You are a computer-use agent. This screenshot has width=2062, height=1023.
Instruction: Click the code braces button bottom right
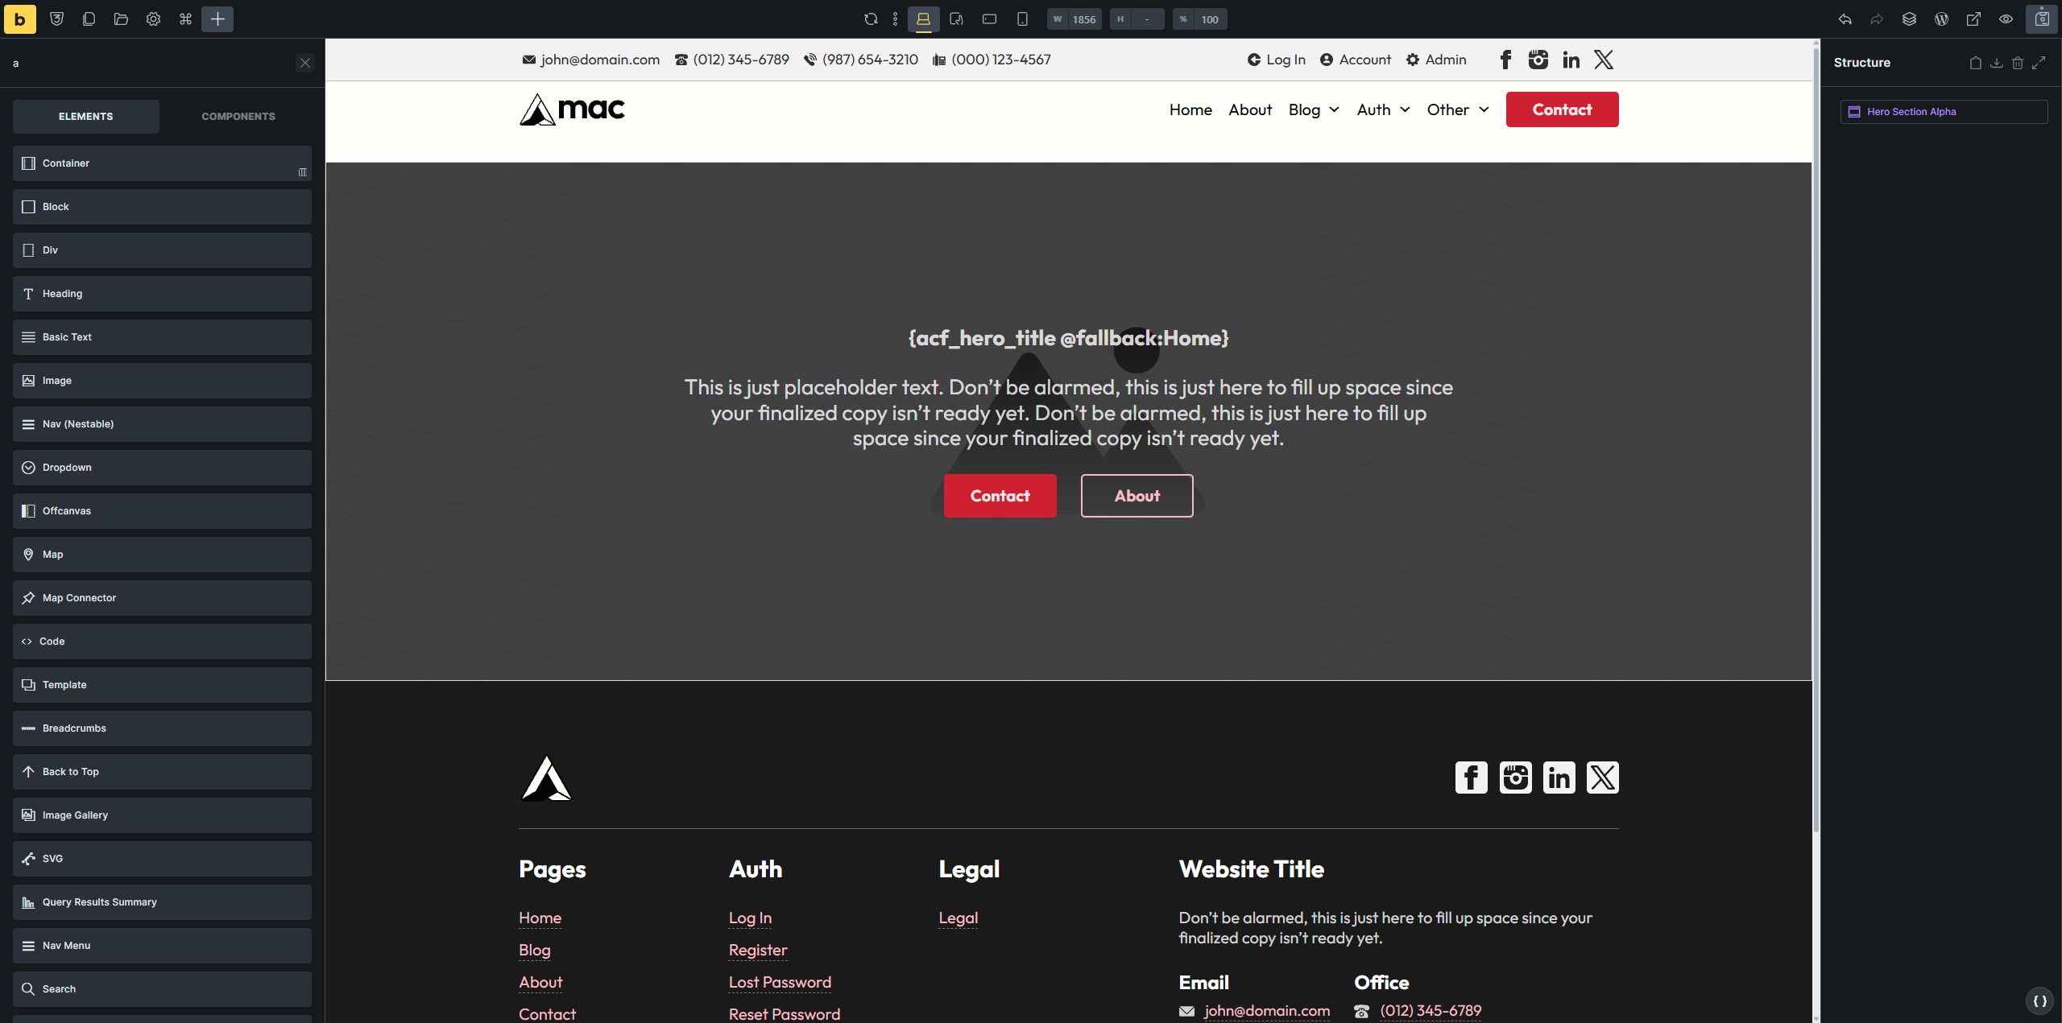[x=2039, y=1001]
